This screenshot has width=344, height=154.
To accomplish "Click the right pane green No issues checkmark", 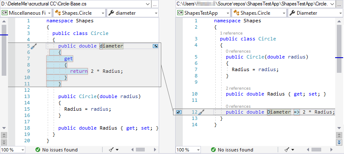I will tap(213, 150).
